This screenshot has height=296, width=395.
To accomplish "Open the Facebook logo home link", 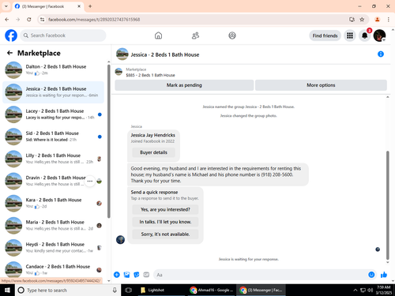I will coord(11,36).
